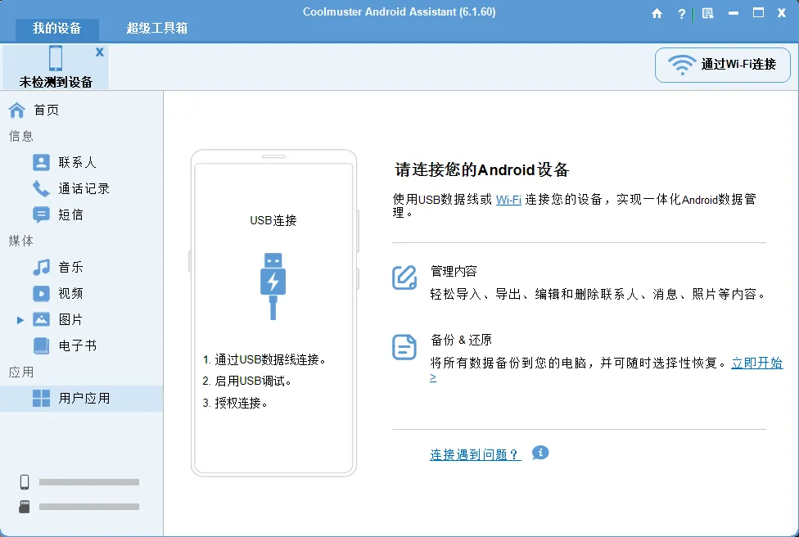Click 应用 section header
This screenshot has width=799, height=537.
tap(21, 372)
